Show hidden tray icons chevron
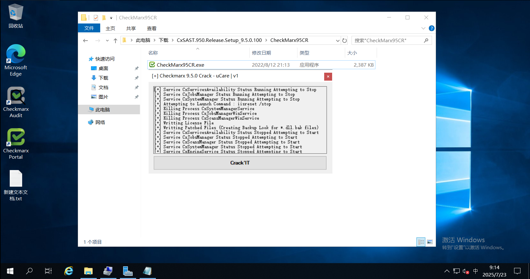The height and width of the screenshot is (279, 530). [x=447, y=271]
